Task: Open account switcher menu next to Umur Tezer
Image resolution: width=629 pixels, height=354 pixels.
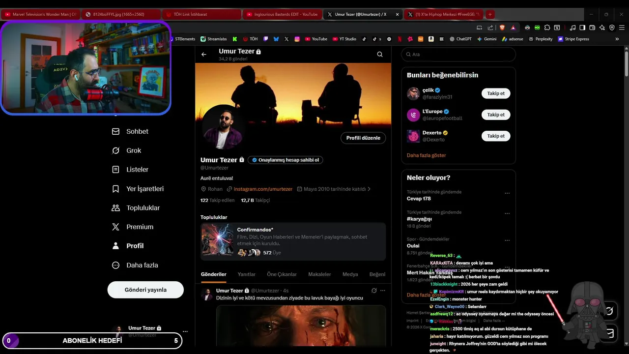Action: click(x=185, y=331)
